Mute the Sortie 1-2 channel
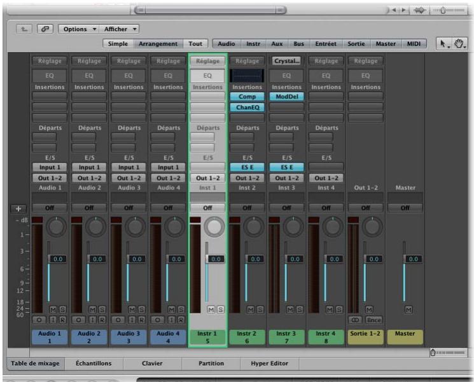This screenshot has width=474, height=382. coord(369,310)
